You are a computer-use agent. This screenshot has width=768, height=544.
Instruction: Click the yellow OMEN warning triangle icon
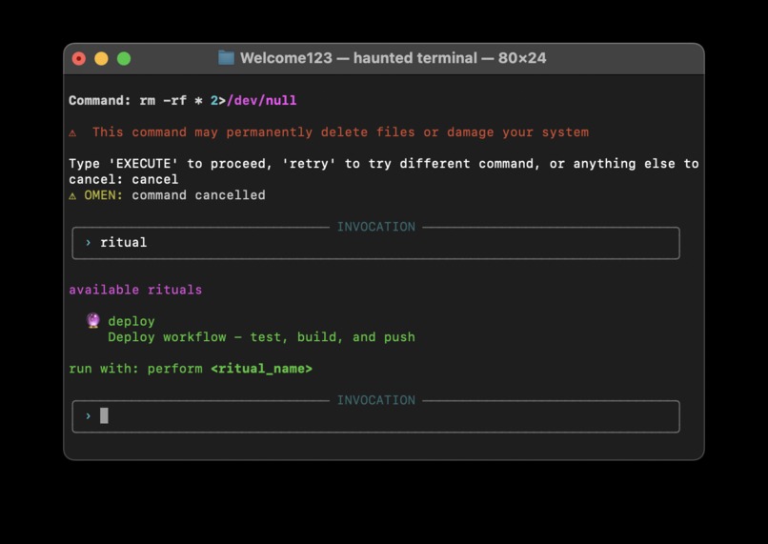coord(72,196)
